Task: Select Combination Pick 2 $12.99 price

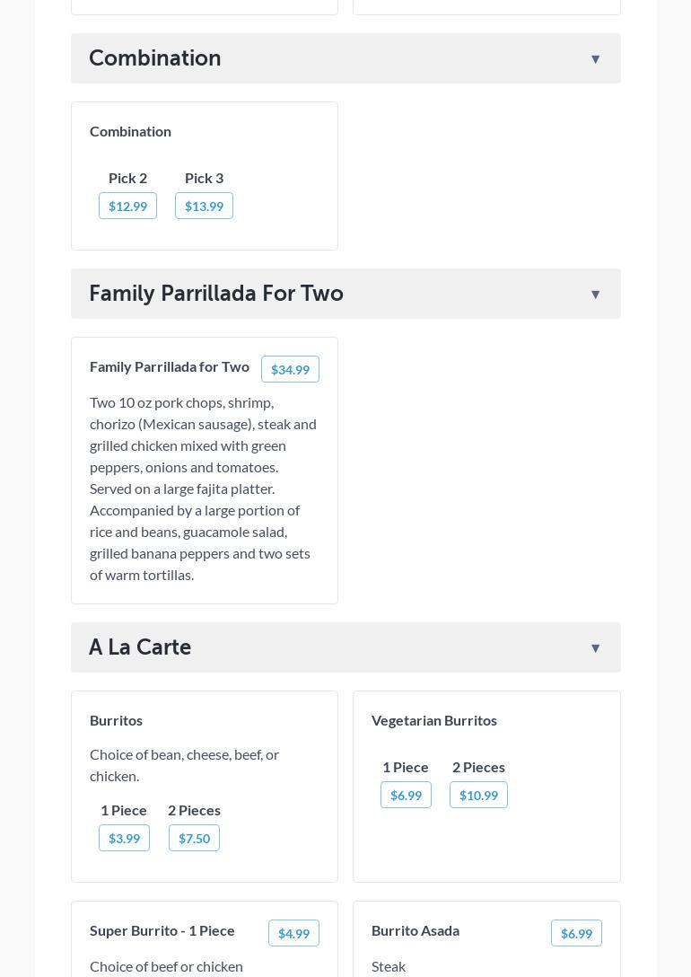Action: tap(127, 207)
